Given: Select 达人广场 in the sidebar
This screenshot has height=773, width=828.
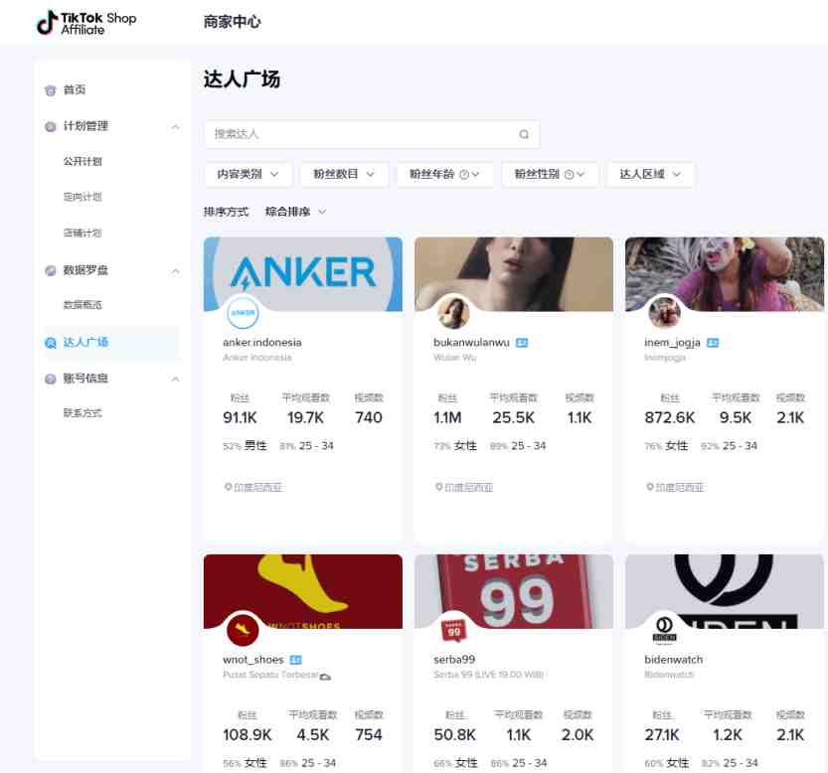Looking at the screenshot, I should click(x=85, y=342).
